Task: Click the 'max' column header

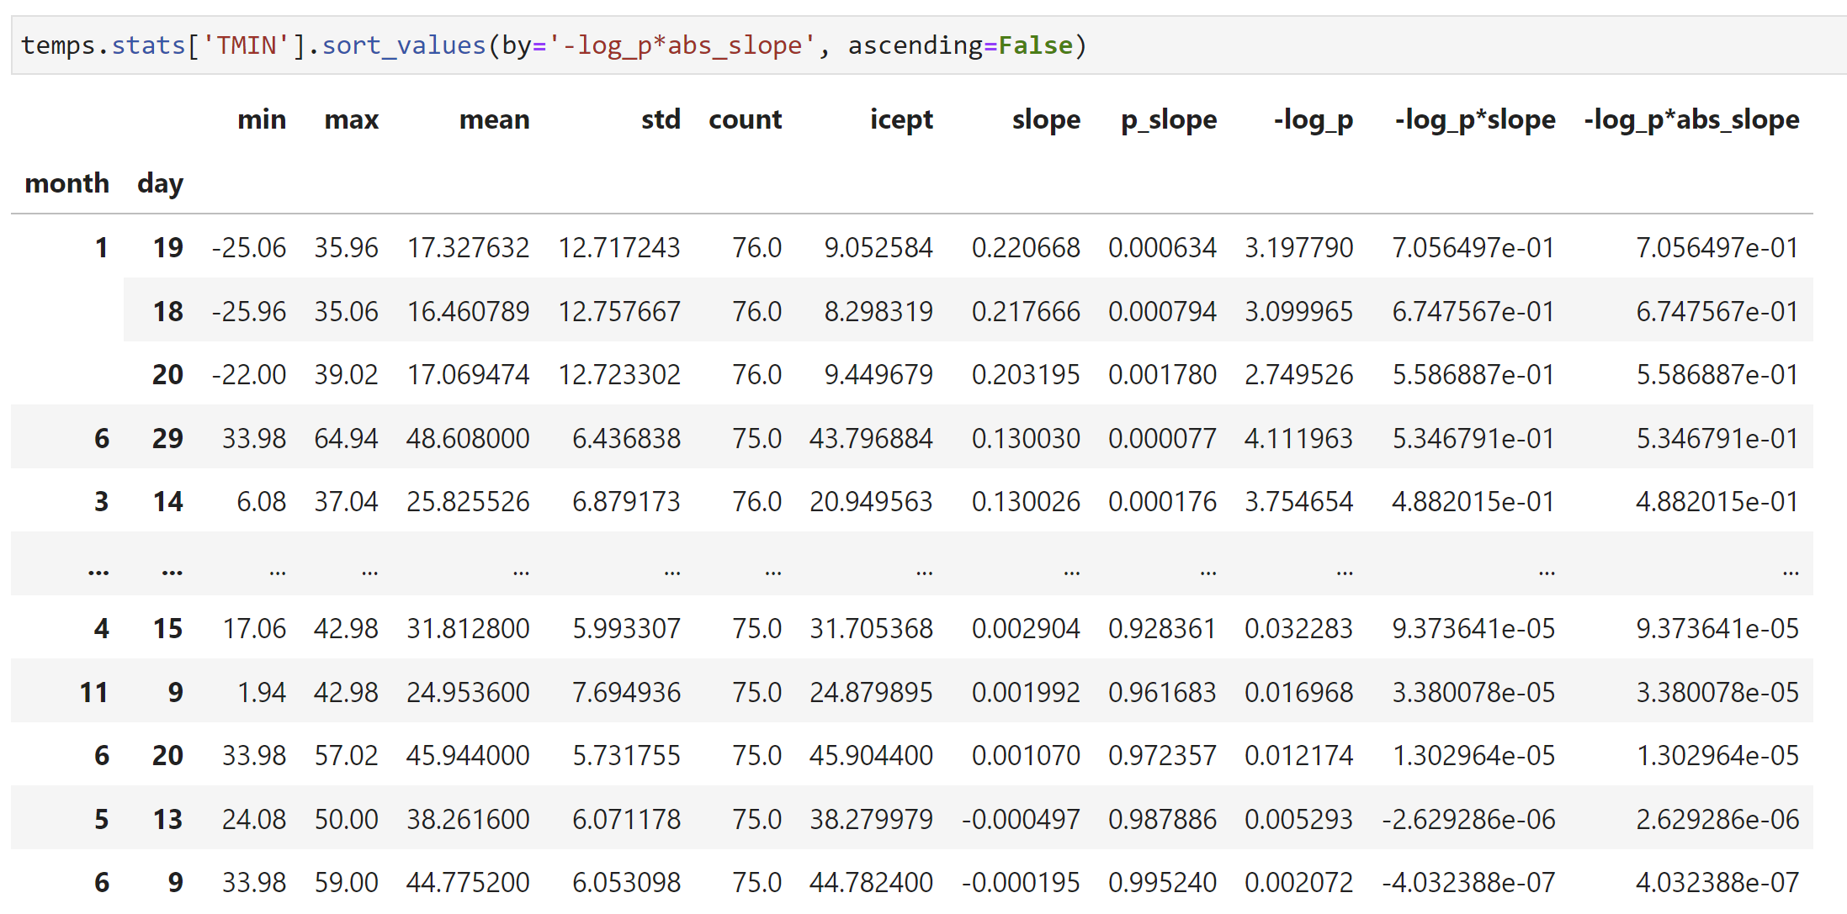Action: (x=351, y=119)
